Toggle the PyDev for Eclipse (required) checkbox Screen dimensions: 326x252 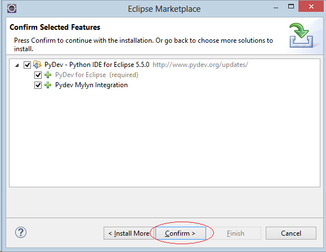(38, 75)
